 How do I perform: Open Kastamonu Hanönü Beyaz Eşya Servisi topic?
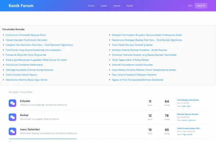(26, 80)
